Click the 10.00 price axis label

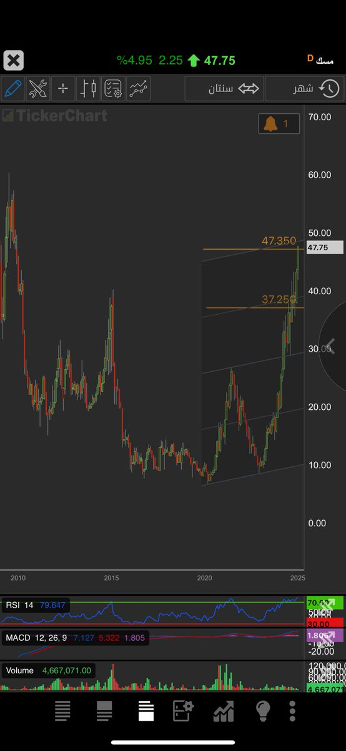pyautogui.click(x=320, y=465)
